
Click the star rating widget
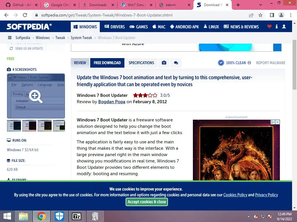pos(145,95)
